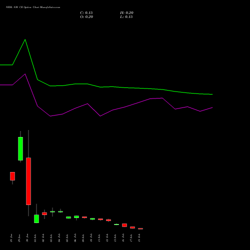
Task: Select the '01 Feb' date label
Action: click(x=35, y=238)
